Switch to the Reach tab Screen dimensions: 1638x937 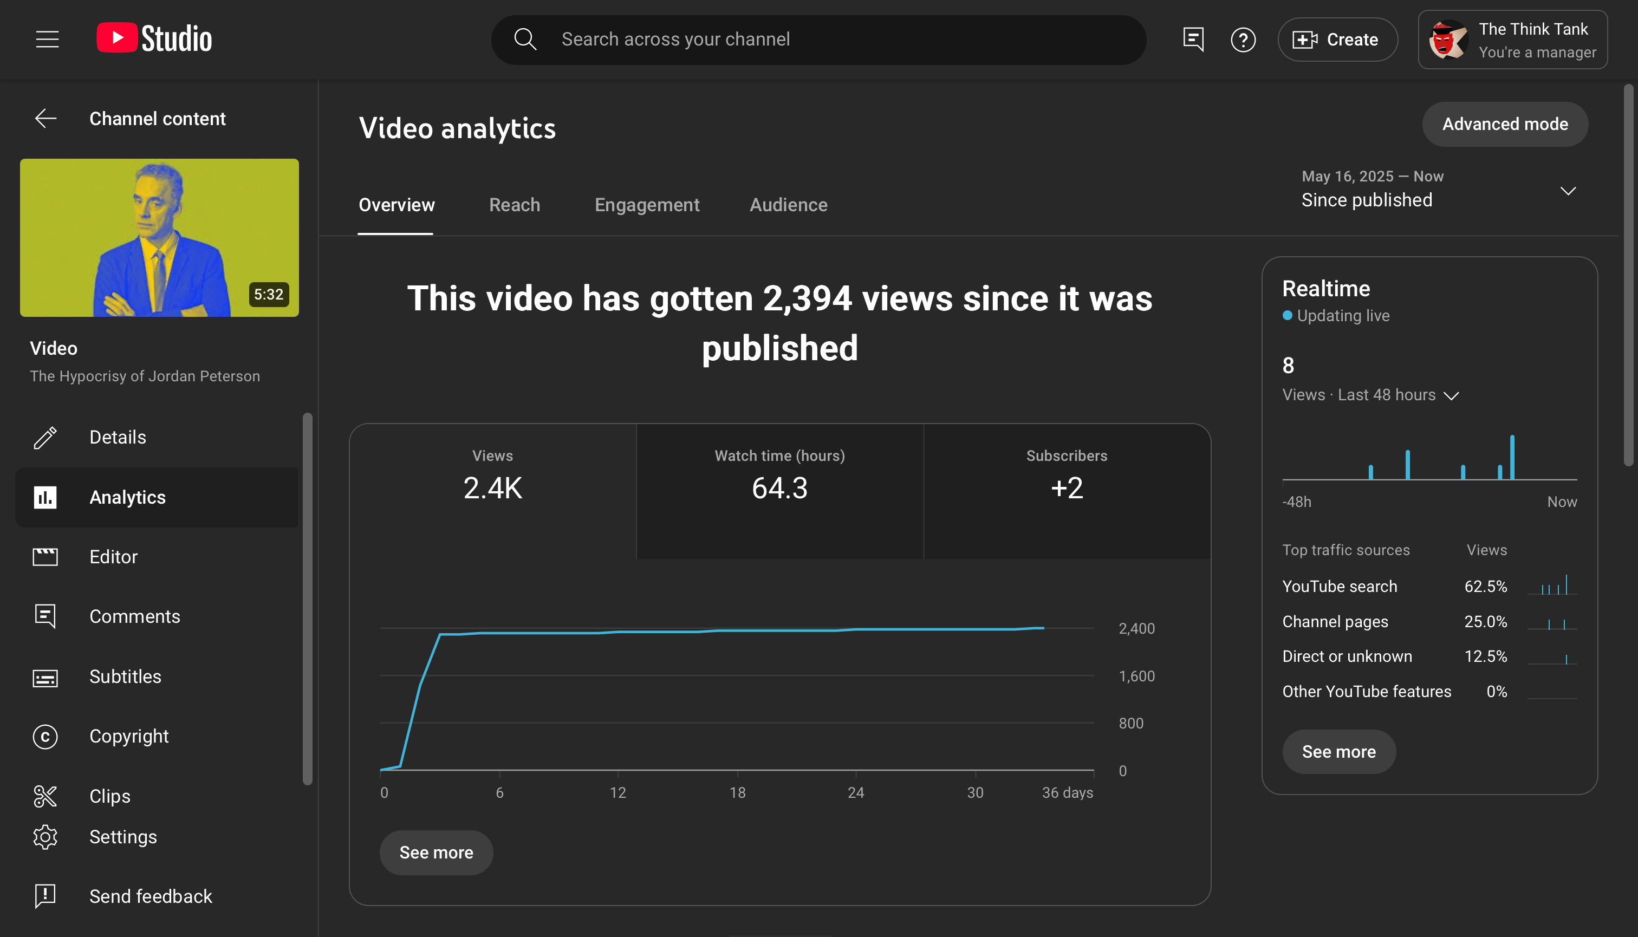pyautogui.click(x=514, y=205)
